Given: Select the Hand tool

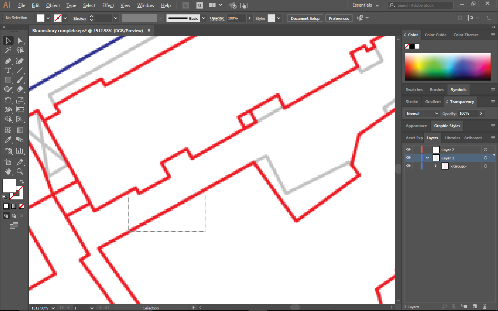Looking at the screenshot, I should (x=8, y=171).
